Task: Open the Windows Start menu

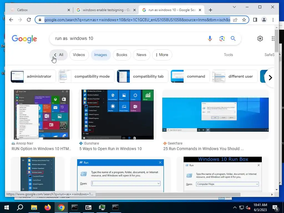Action: (7, 207)
